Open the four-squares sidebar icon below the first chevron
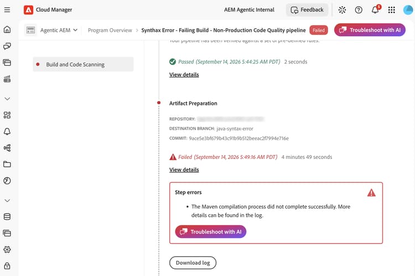The height and width of the screenshot is (276, 415). [7, 115]
